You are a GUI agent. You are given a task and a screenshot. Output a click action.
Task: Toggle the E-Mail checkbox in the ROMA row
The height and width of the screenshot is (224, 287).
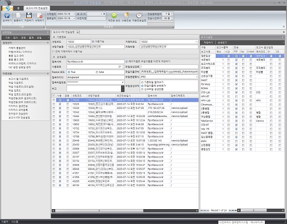(251, 88)
